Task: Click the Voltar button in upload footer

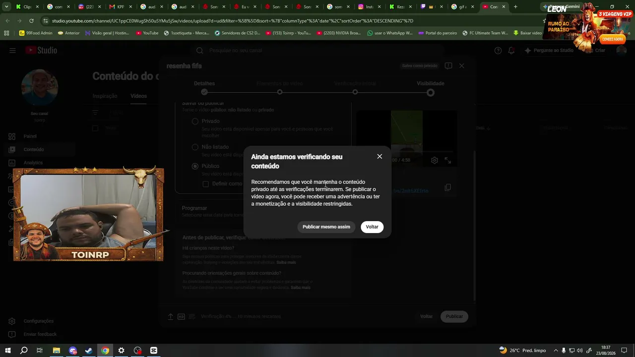Action: 427,316
